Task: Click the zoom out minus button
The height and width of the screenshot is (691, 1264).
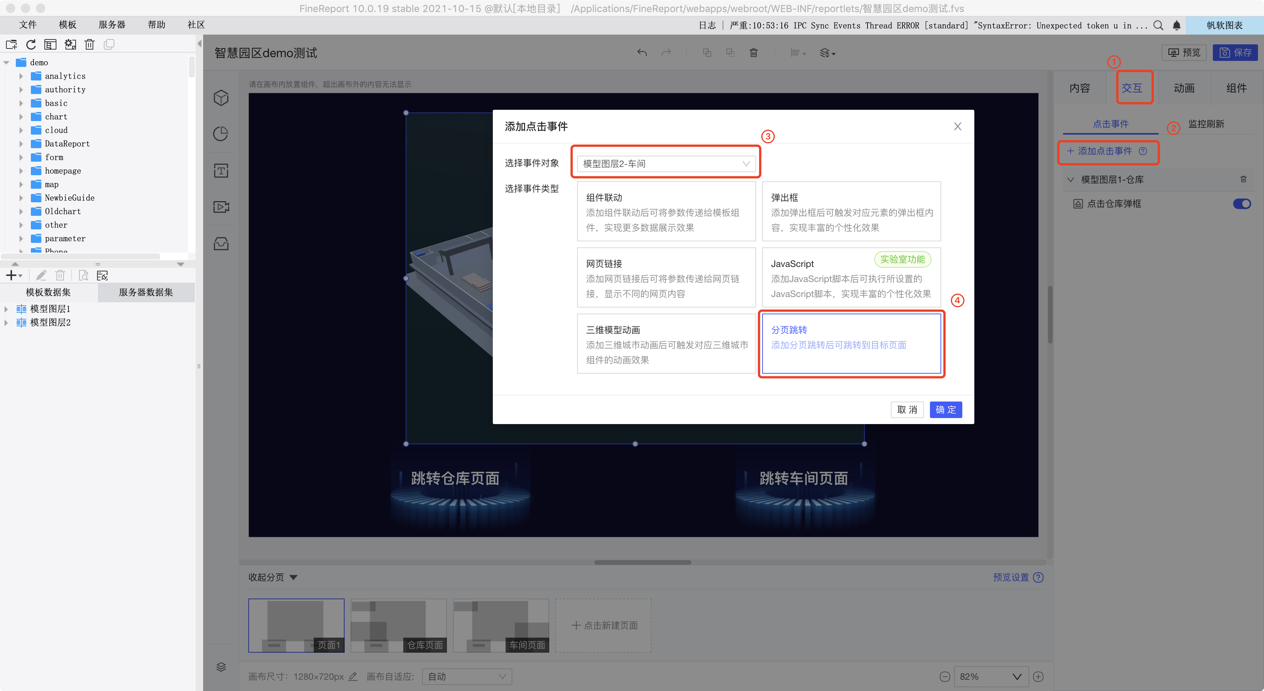Action: point(945,677)
